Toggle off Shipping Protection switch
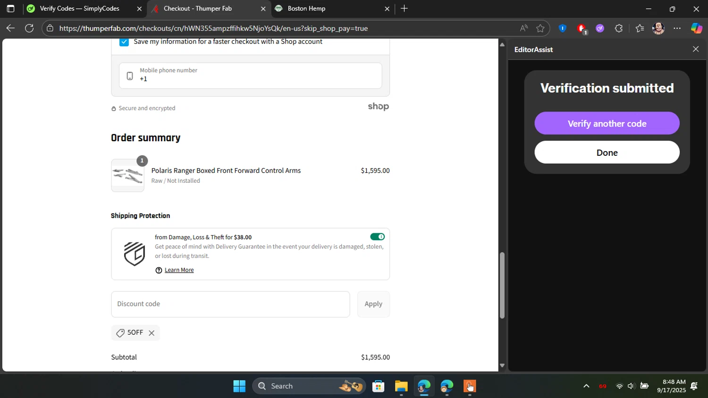The height and width of the screenshot is (398, 708). tap(377, 237)
